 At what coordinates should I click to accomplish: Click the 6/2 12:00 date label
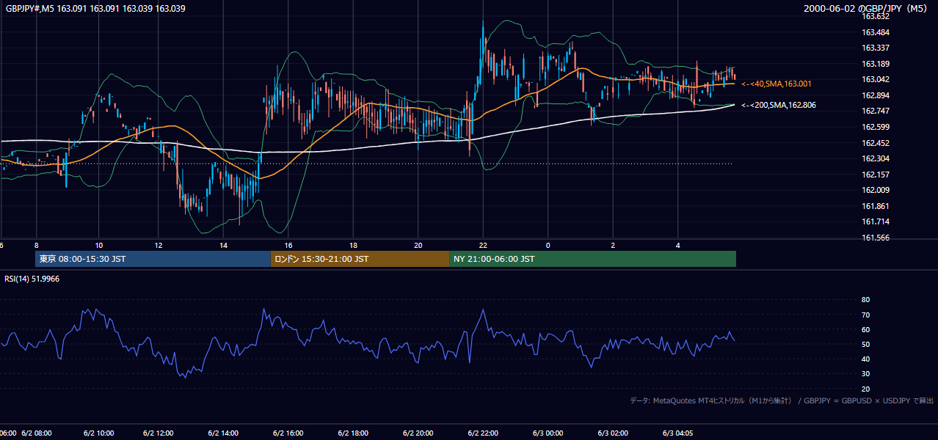[159, 433]
